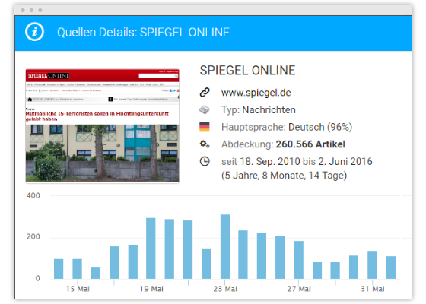Click the chart bar at 15 Mai
The width and height of the screenshot is (426, 304).
pos(77,269)
